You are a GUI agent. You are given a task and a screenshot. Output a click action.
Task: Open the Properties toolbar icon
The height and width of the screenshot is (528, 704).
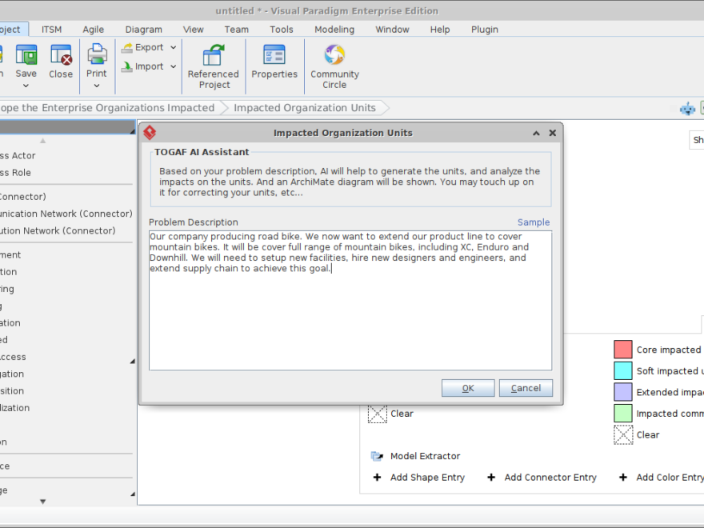274,55
